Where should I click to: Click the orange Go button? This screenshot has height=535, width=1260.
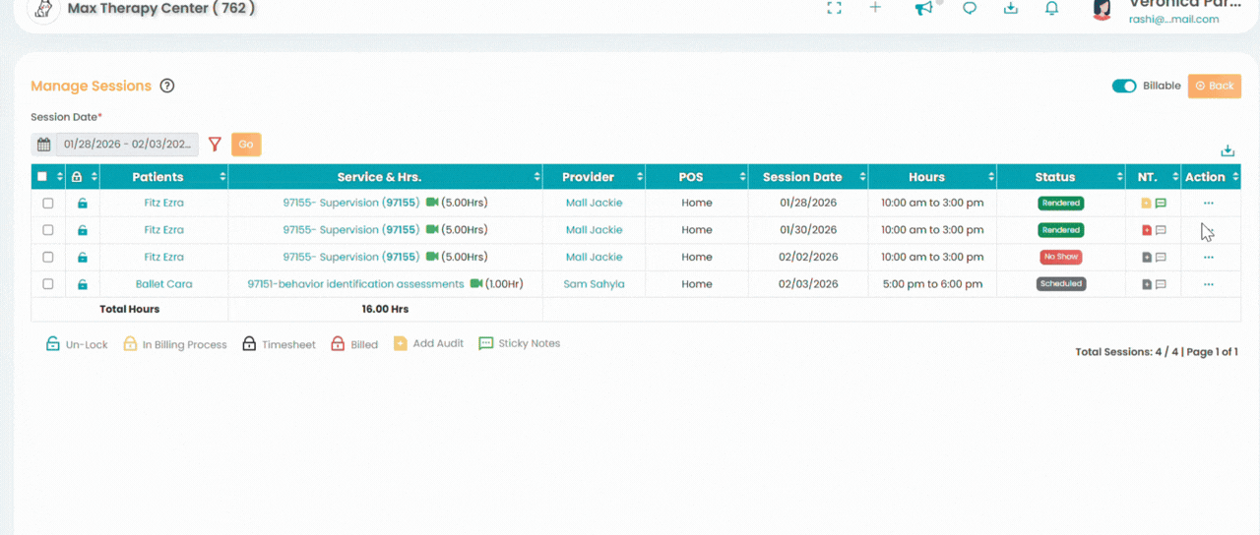pyautogui.click(x=246, y=145)
